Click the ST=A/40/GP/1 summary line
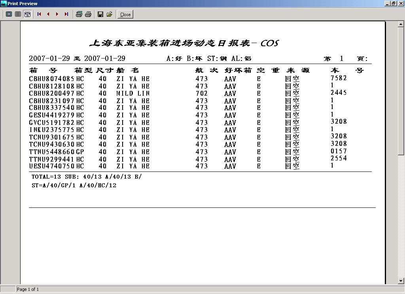Viewport: 405px width, 294px height. tap(74, 185)
